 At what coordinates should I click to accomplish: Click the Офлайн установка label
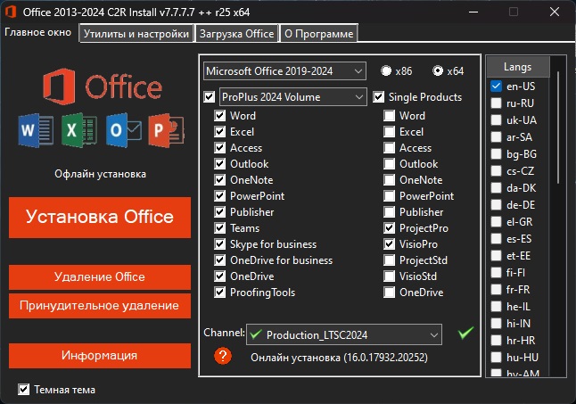[100, 174]
